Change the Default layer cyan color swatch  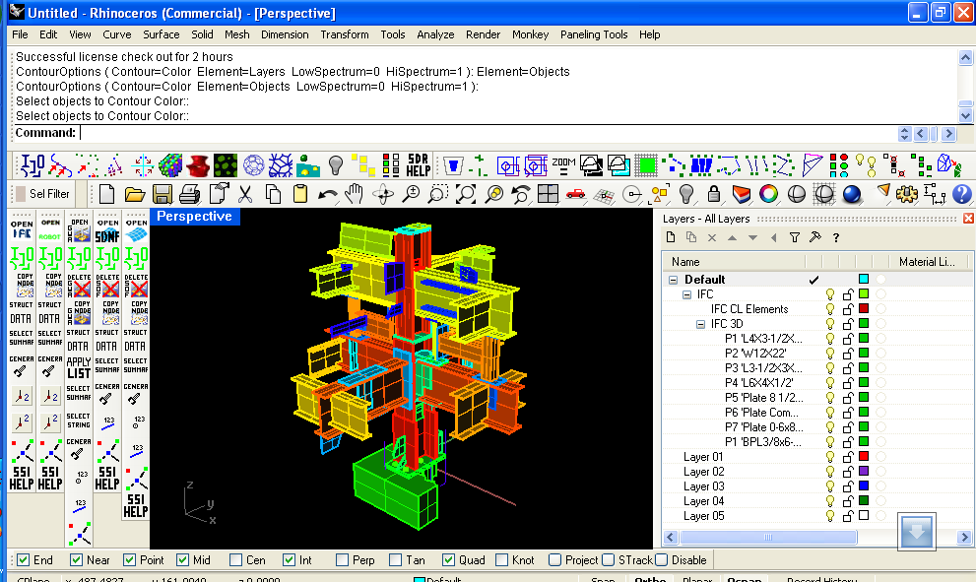click(x=864, y=279)
